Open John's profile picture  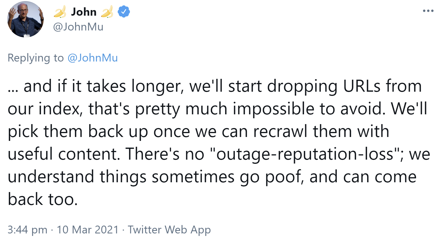pos(25,20)
